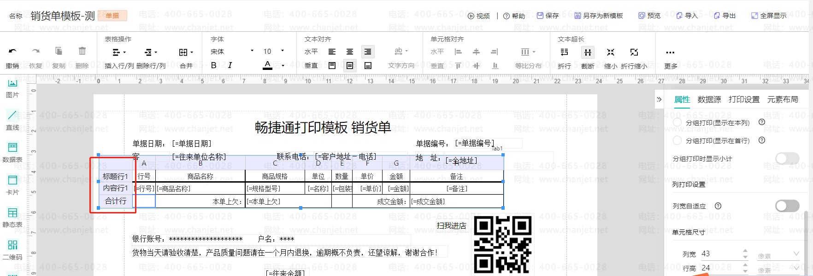Open the font size 10 dropdown
This screenshot has height=276, width=813.
274,52
